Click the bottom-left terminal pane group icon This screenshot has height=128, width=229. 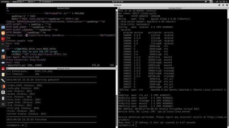[8, 68]
